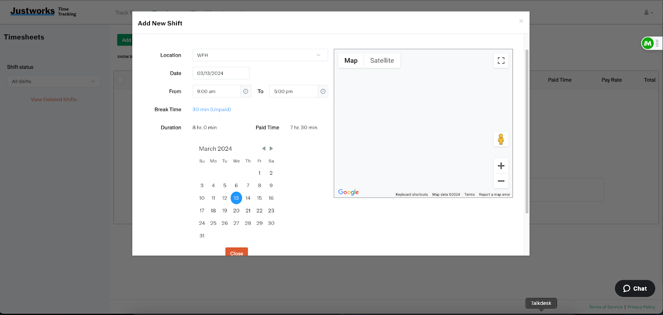The width and height of the screenshot is (663, 315).
Task: Zoom out on the map
Action: click(x=501, y=181)
